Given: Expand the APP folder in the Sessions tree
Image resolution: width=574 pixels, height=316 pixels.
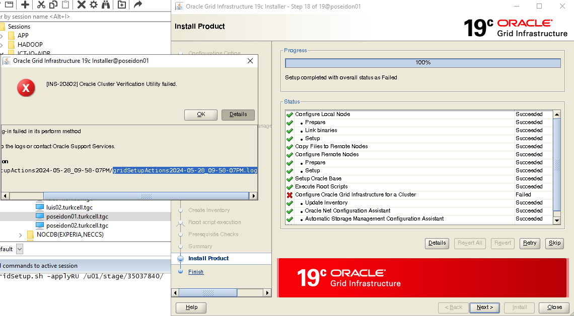Looking at the screenshot, I should pos(3,35).
